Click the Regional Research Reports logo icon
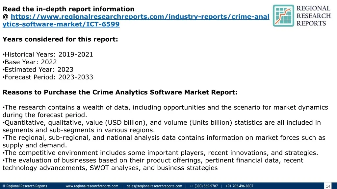 pos(283,16)
